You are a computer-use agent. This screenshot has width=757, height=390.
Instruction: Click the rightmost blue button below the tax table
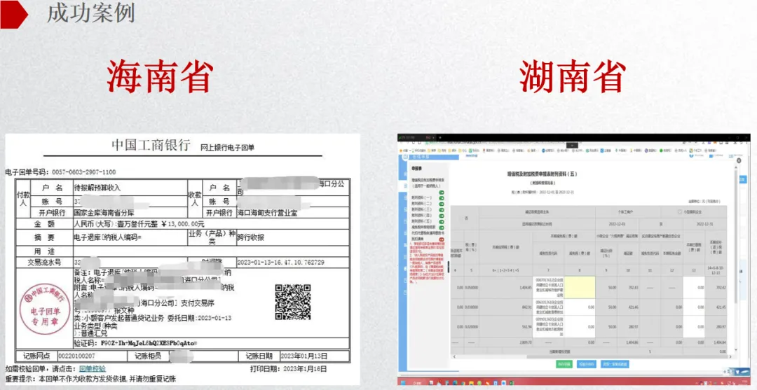pyautogui.click(x=615, y=364)
